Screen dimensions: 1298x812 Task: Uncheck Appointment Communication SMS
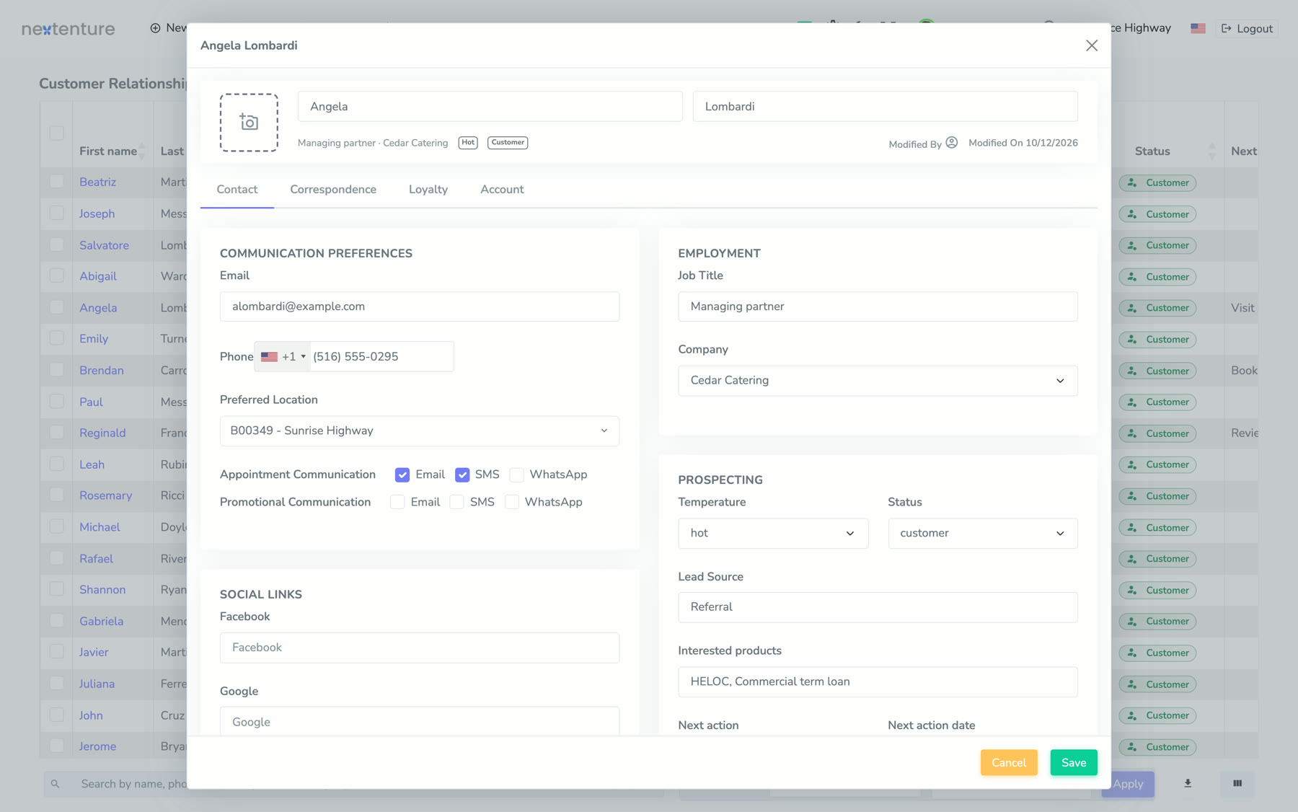(x=462, y=475)
